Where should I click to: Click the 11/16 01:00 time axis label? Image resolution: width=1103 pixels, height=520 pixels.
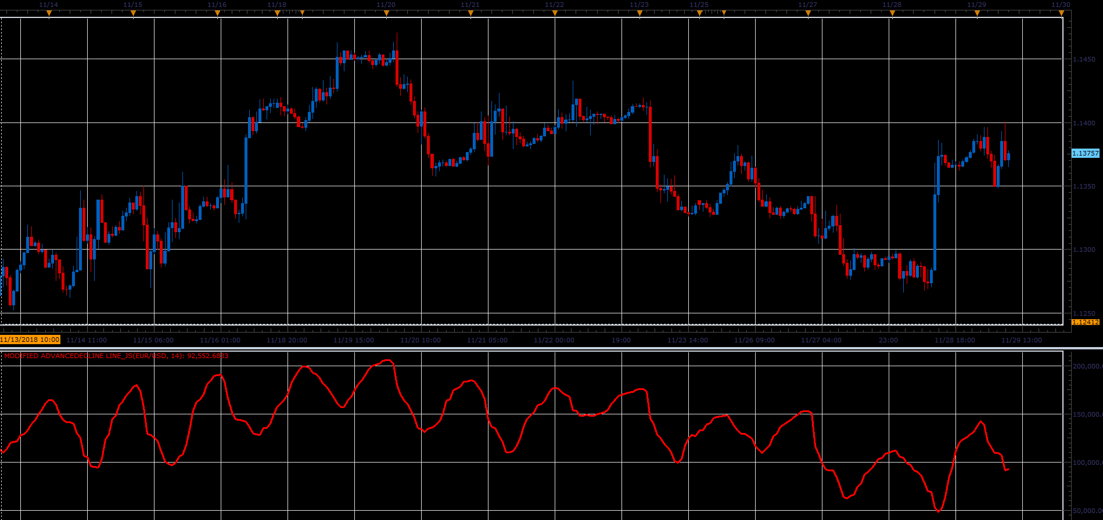[x=220, y=340]
